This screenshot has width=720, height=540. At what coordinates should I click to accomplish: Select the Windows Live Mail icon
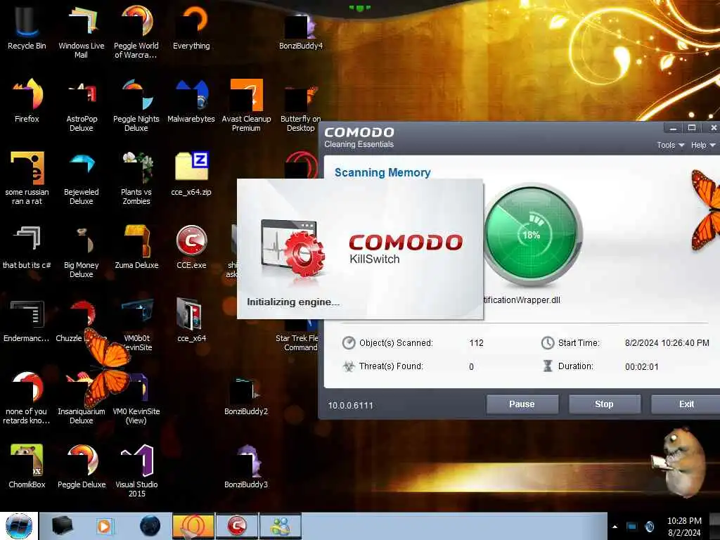[82, 32]
